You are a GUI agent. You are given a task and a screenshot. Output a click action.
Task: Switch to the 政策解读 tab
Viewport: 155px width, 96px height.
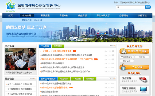pos(90,79)
